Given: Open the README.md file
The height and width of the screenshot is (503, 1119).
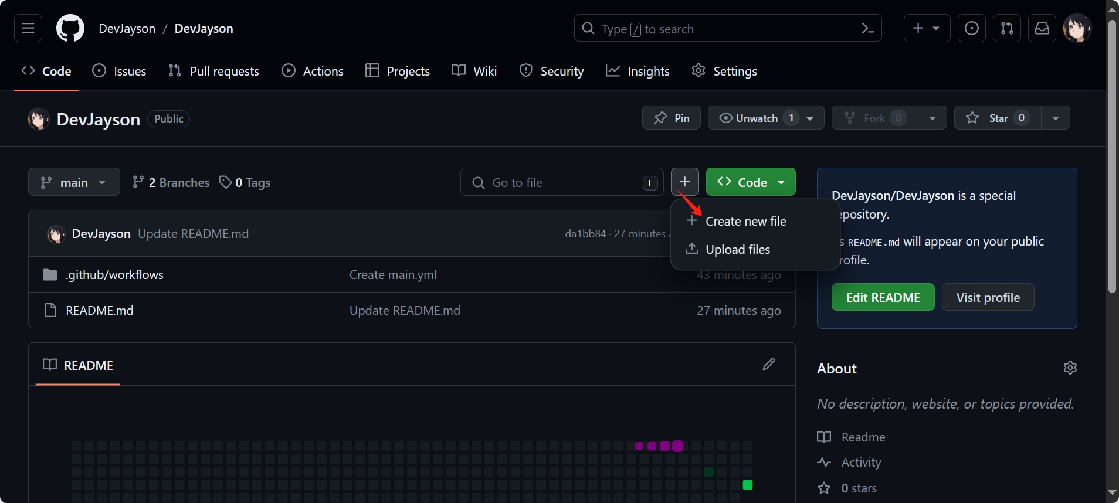Looking at the screenshot, I should pyautogui.click(x=99, y=310).
